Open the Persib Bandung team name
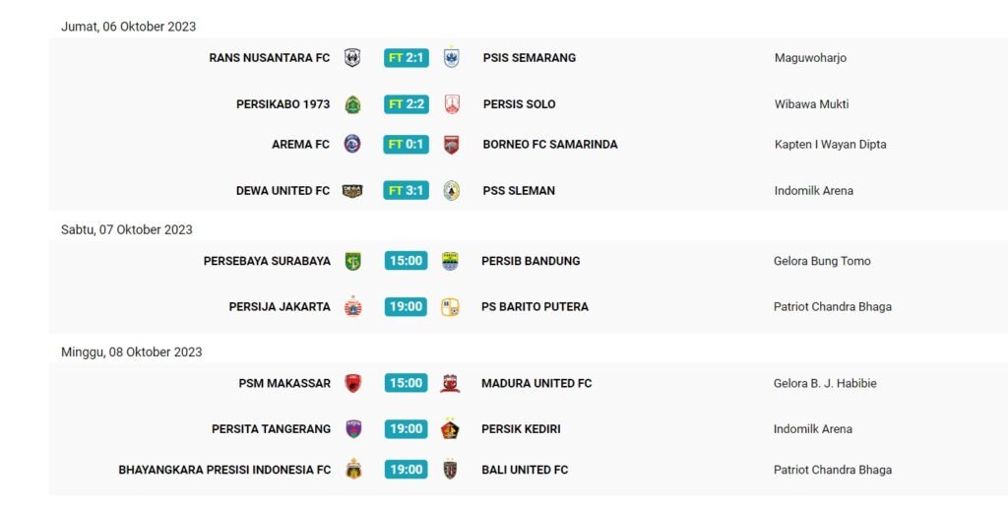1008x509 pixels. [531, 261]
